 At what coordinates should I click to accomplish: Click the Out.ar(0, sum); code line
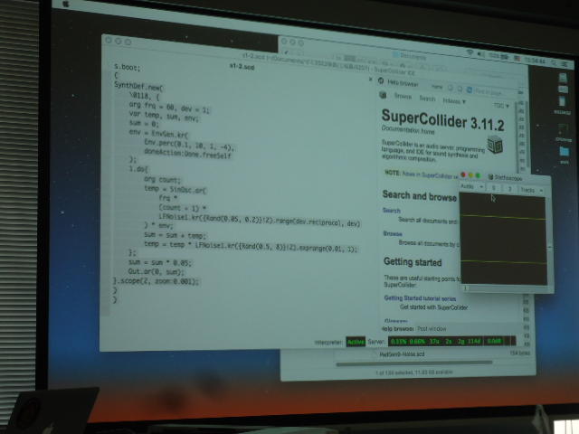156,271
